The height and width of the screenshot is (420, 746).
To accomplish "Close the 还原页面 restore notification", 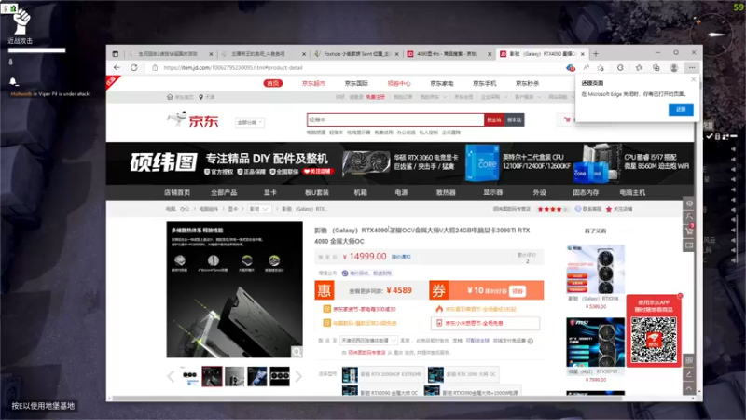I will click(693, 79).
